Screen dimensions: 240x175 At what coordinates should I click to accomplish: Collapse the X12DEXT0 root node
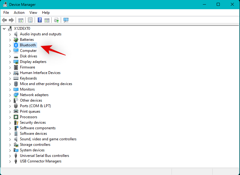[4, 29]
